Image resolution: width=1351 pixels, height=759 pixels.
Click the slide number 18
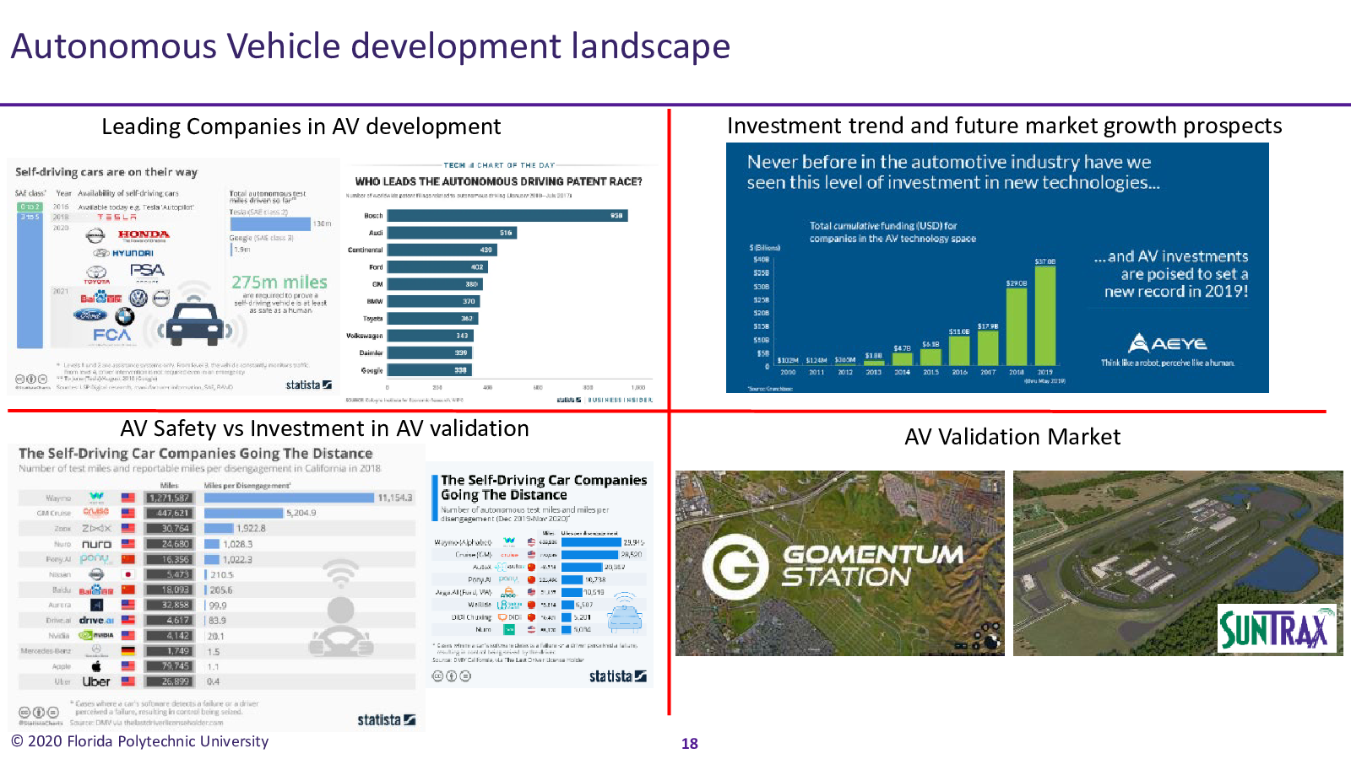[690, 744]
